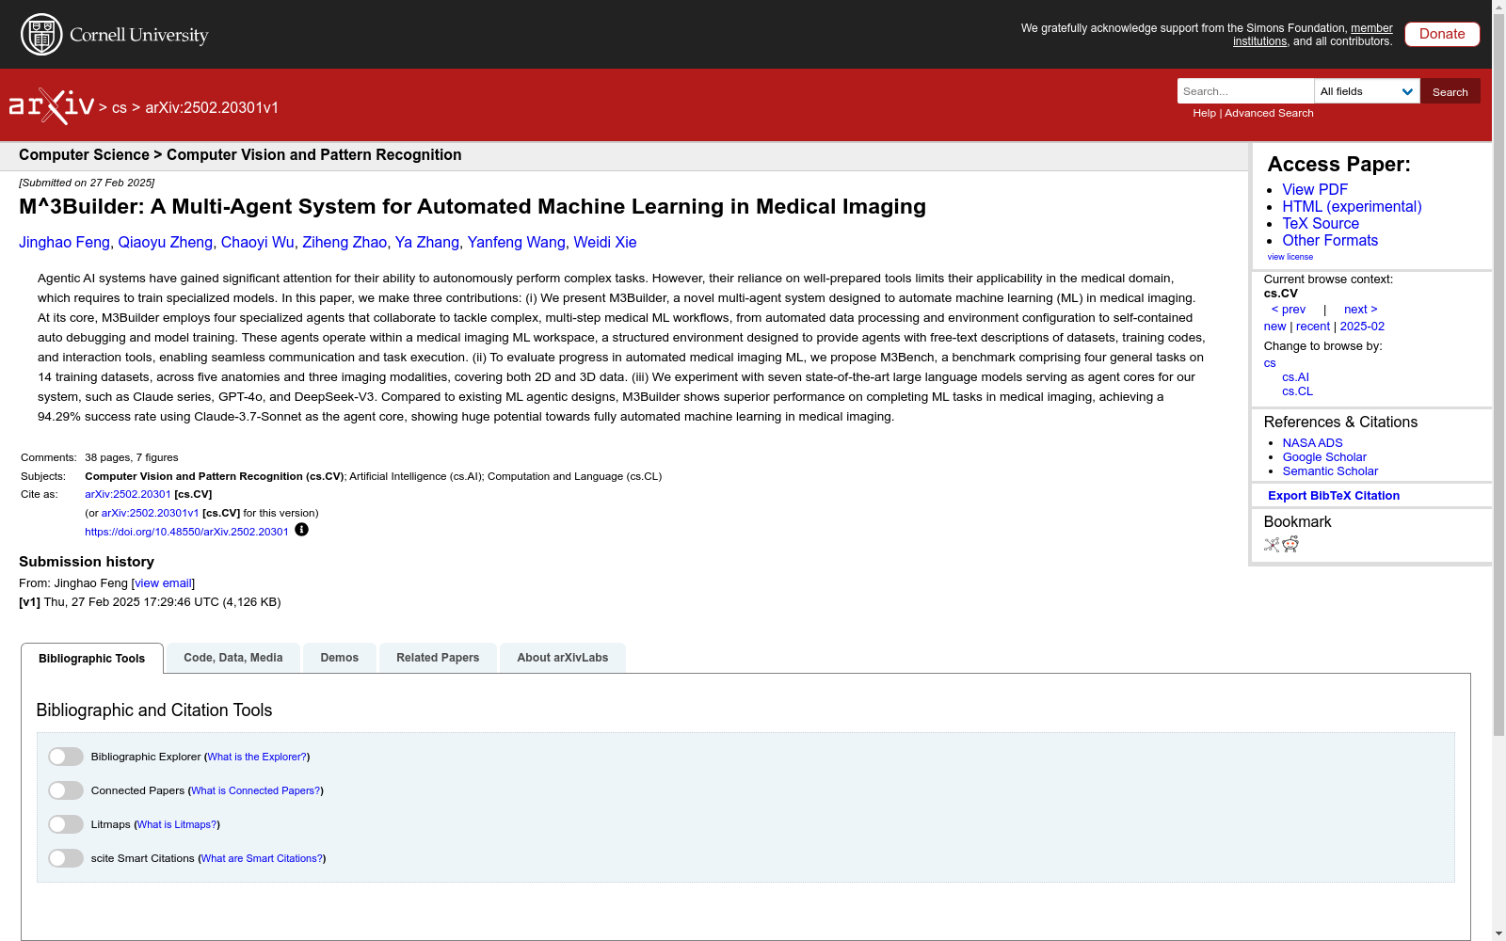Click the page vertical scrollbar
The width and height of the screenshot is (1506, 941).
(1498, 376)
